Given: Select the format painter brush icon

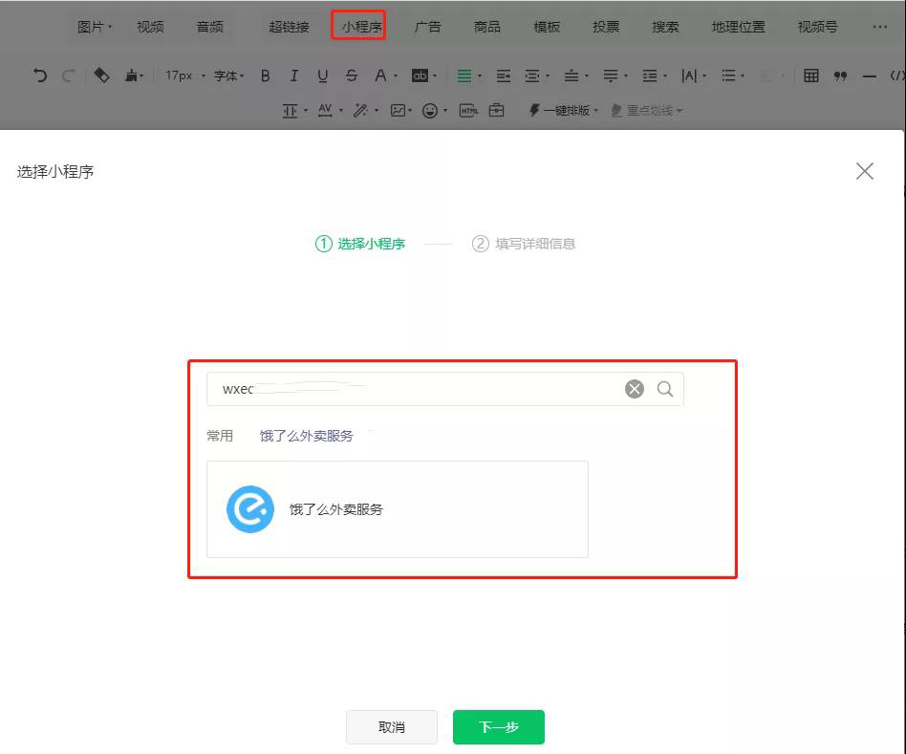Looking at the screenshot, I should [132, 75].
